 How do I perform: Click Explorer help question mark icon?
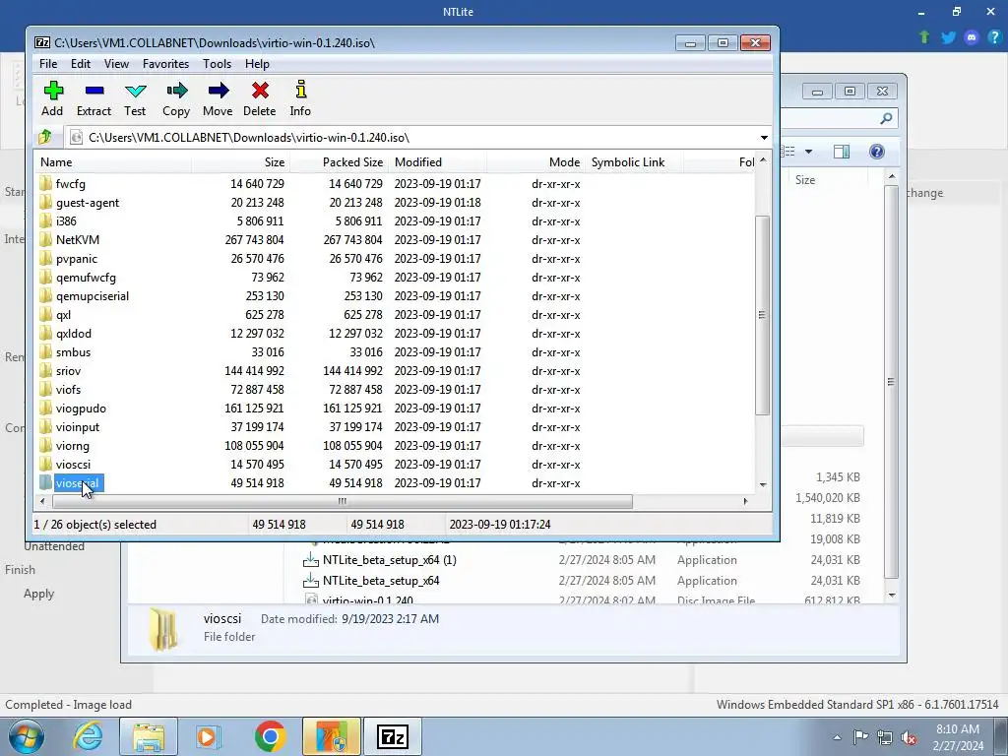pyautogui.click(x=877, y=152)
